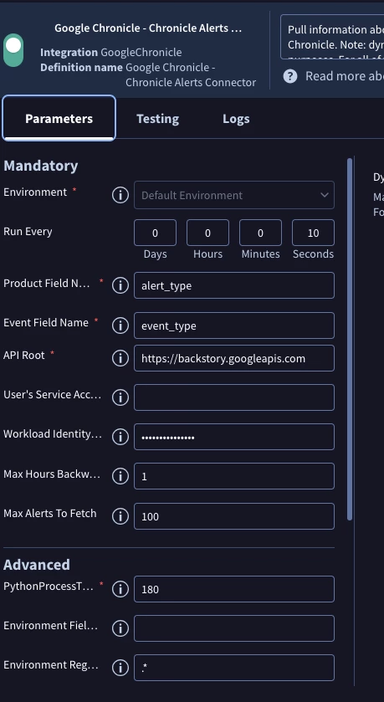
Task: Click the Max Hours Backwards field
Action: [x=234, y=476]
